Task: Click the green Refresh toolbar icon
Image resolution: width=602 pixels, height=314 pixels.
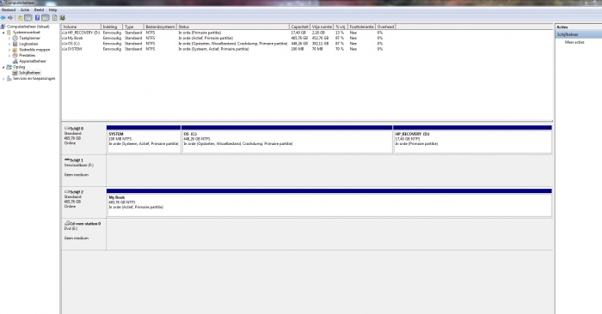Action: tap(54, 18)
